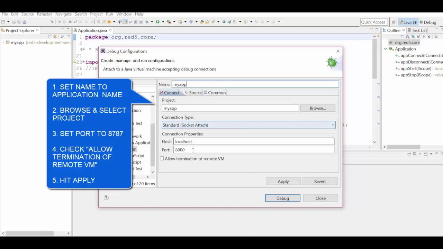Toggle Mark Occurrences in main toolbar

click(125, 21)
